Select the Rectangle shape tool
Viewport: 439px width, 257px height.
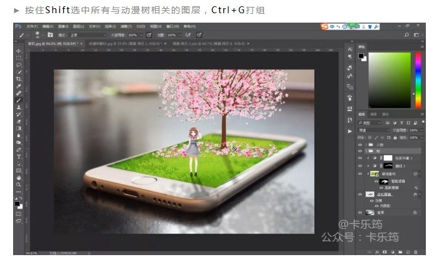click(x=19, y=170)
